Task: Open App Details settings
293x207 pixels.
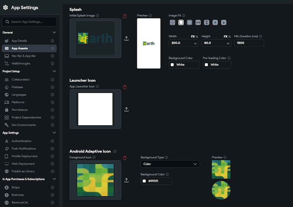Action: pos(29,41)
